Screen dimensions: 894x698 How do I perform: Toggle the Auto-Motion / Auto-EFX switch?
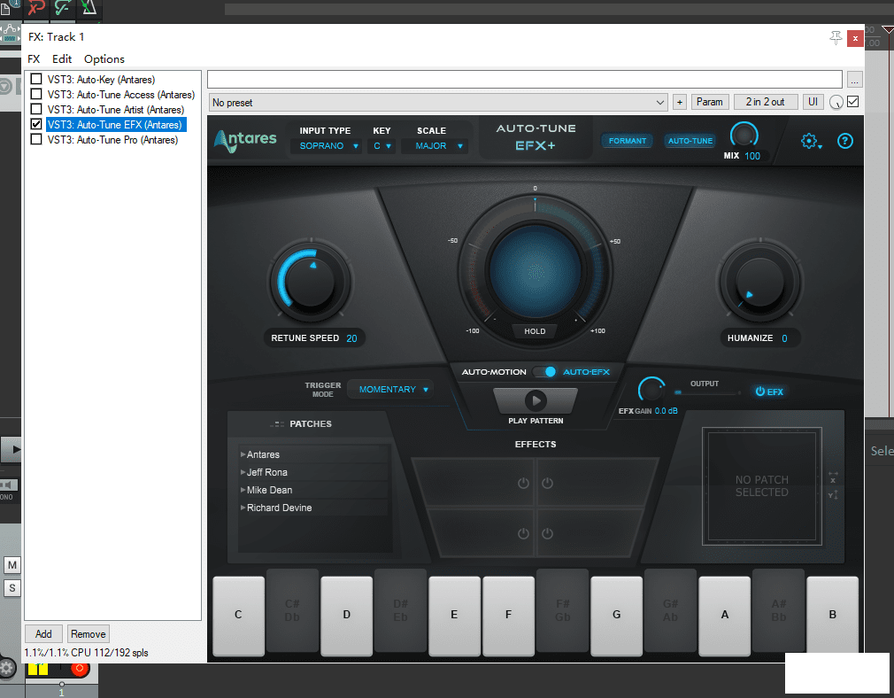tap(545, 371)
